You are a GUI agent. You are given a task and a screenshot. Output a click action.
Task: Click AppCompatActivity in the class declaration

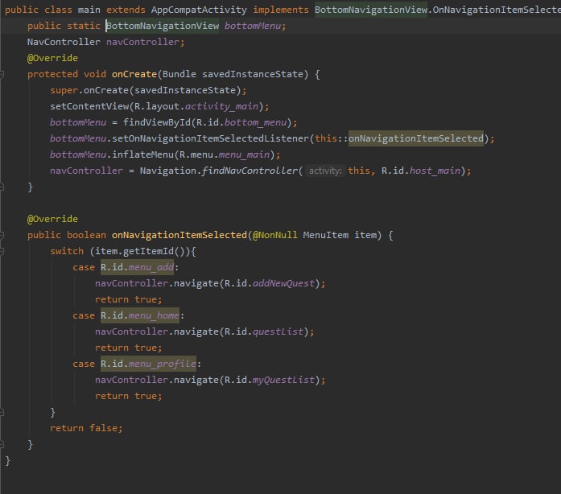tap(199, 10)
